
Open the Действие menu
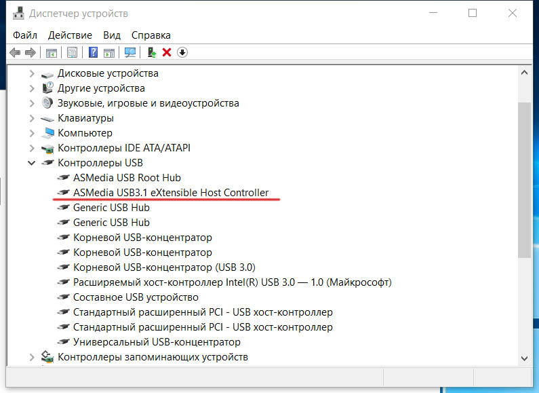point(70,35)
